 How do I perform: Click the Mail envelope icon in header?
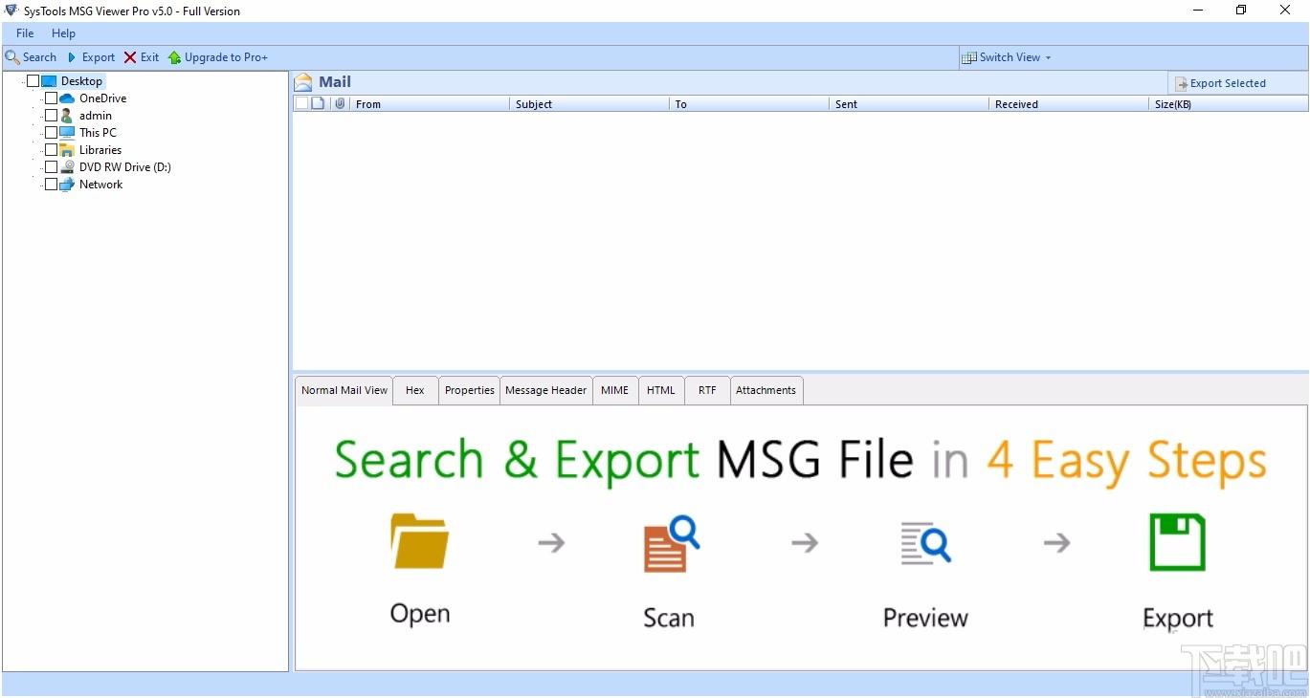point(303,82)
